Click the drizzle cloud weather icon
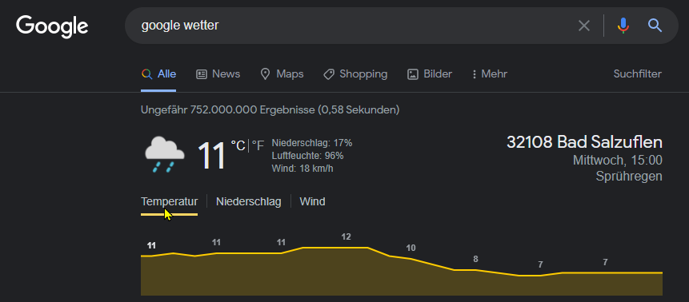689x302 pixels. tap(164, 154)
